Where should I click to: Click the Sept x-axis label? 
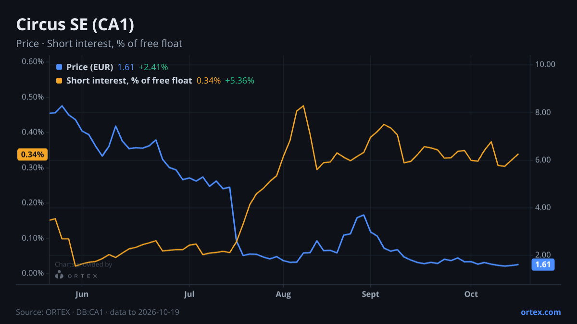371,294
